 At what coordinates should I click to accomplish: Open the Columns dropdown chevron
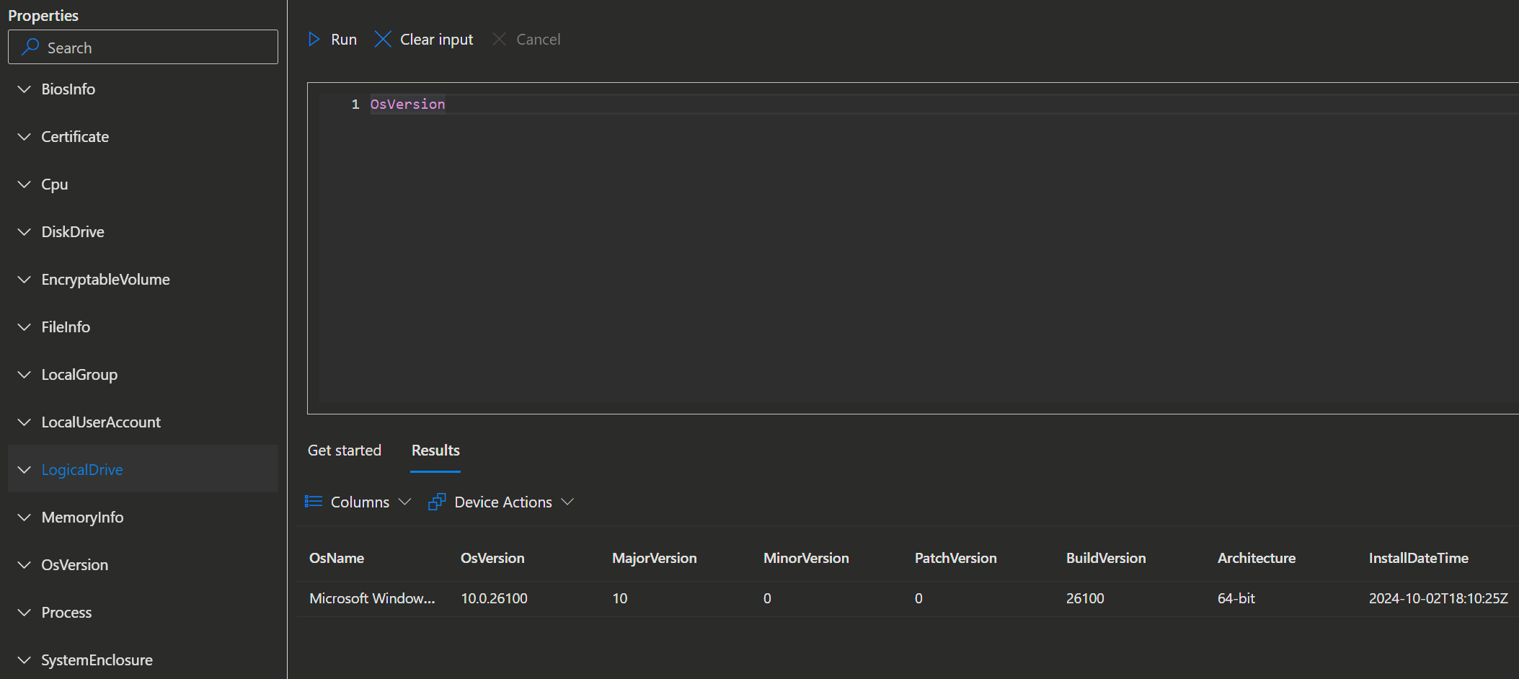(x=405, y=501)
